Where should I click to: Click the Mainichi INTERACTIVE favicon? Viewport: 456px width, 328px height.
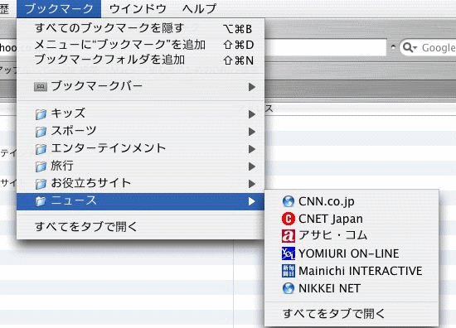(x=289, y=271)
